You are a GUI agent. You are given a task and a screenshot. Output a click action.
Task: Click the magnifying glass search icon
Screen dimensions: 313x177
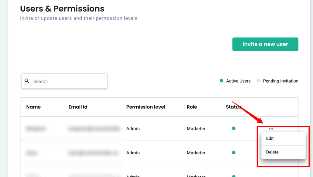pyautogui.click(x=27, y=81)
